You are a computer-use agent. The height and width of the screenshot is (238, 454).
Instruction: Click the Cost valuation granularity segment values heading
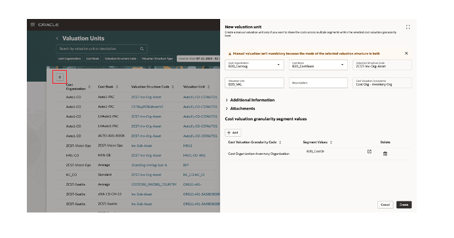tap(266, 119)
